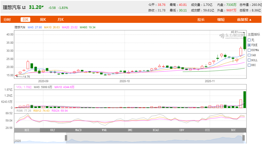This screenshot has height=145, width=262.
Task: Show the MACD indicator panel
Action: (78, 130)
